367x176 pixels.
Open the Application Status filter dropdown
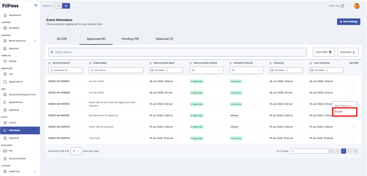(x=206, y=70)
